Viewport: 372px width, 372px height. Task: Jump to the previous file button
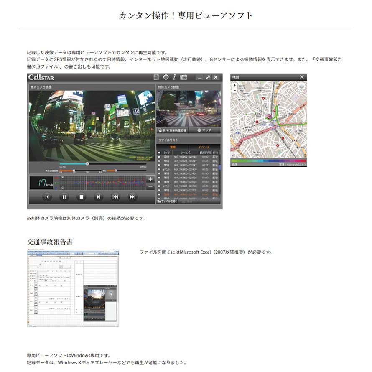(47, 197)
